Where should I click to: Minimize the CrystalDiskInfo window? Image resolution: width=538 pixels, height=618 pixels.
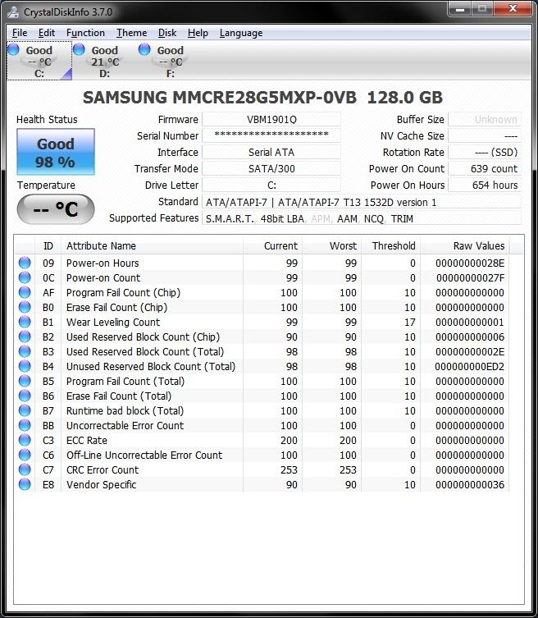click(459, 9)
